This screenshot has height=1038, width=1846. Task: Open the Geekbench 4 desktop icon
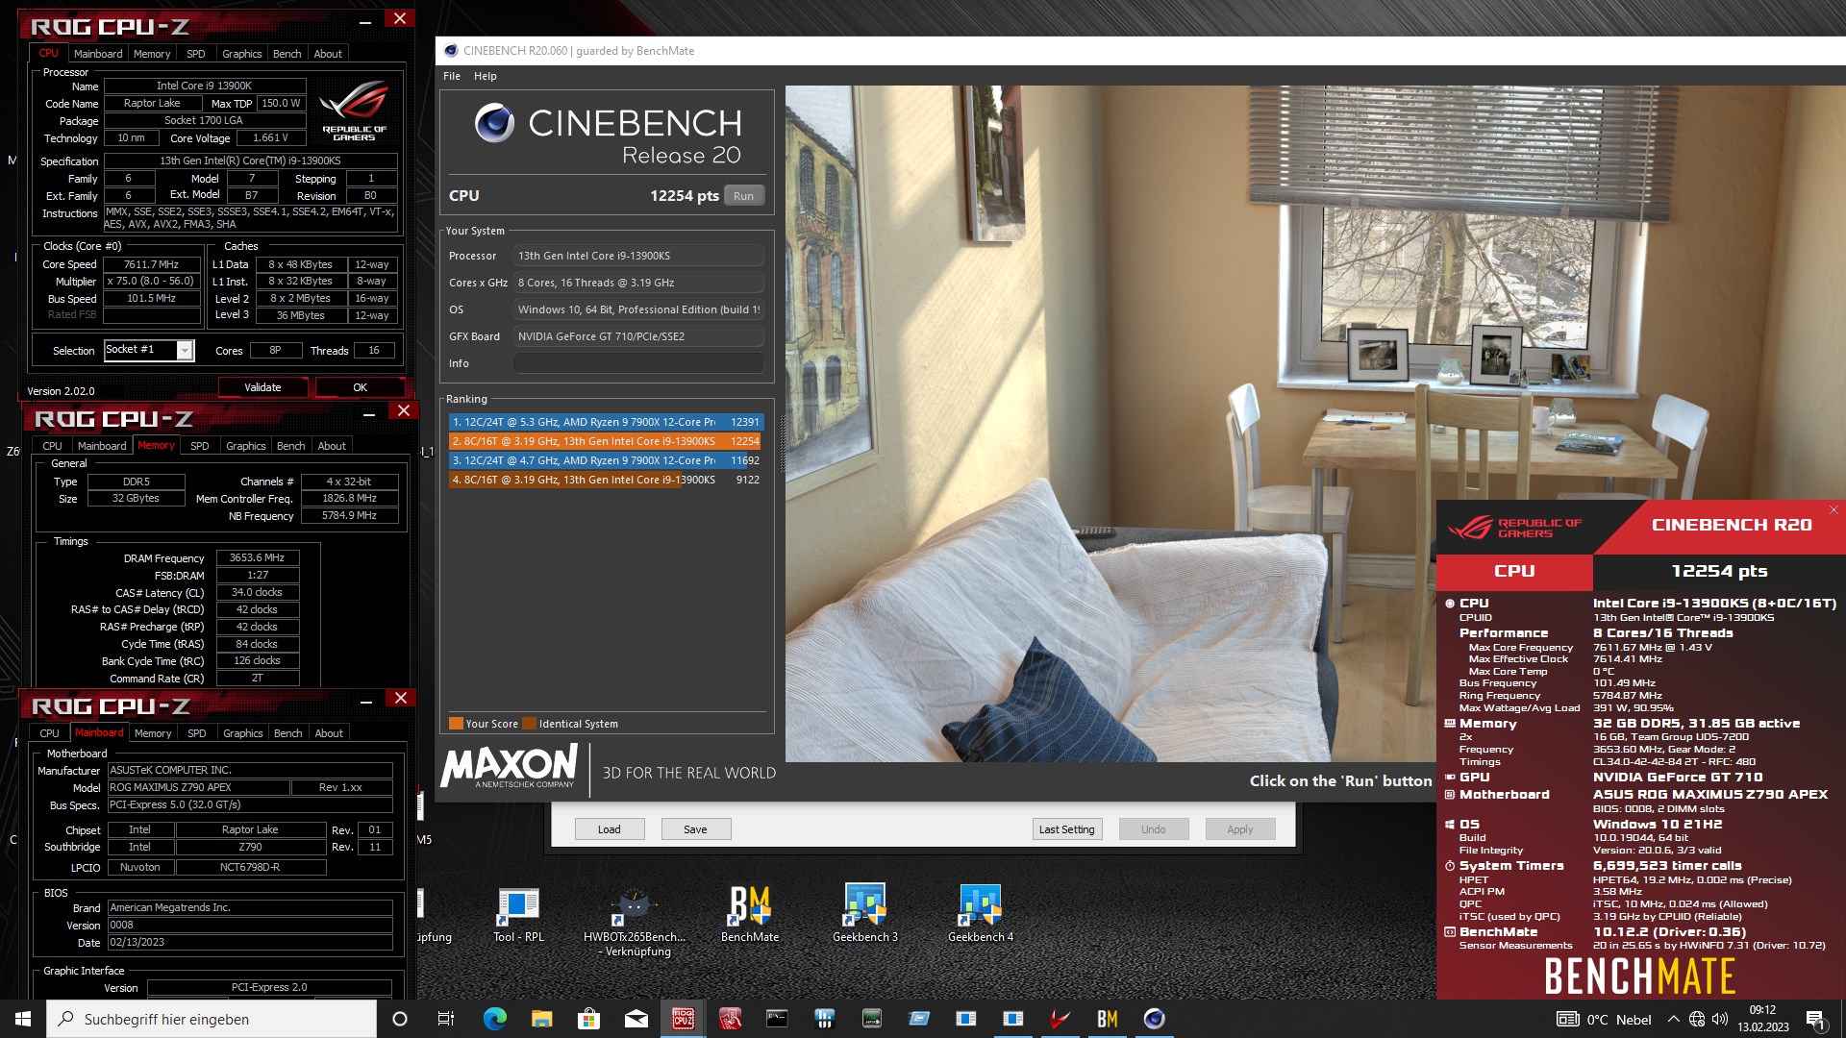[x=980, y=914]
